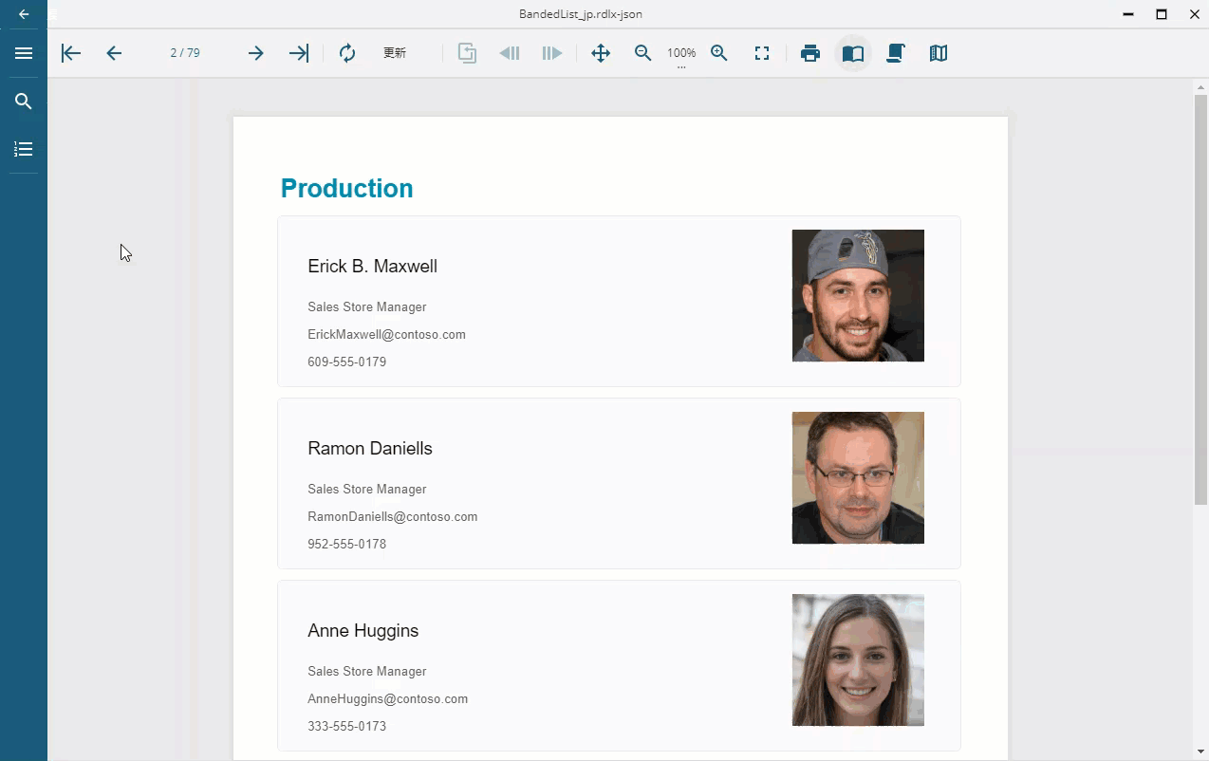Image resolution: width=1209 pixels, height=761 pixels.
Task: Print the report
Action: (x=809, y=53)
